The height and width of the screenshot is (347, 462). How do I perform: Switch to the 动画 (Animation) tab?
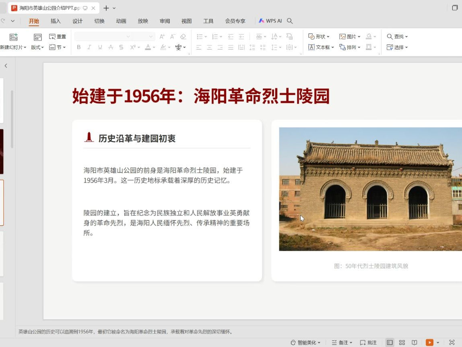[121, 21]
